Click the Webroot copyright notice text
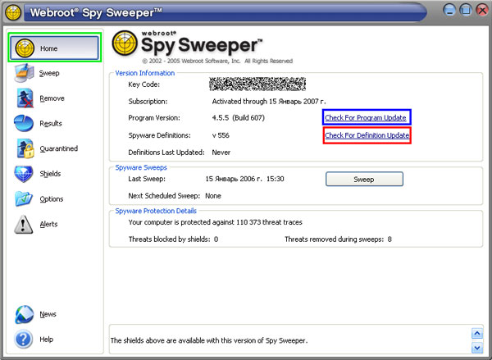 [x=217, y=61]
